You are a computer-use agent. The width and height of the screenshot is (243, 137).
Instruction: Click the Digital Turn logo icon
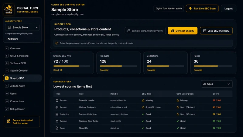point(9,9)
